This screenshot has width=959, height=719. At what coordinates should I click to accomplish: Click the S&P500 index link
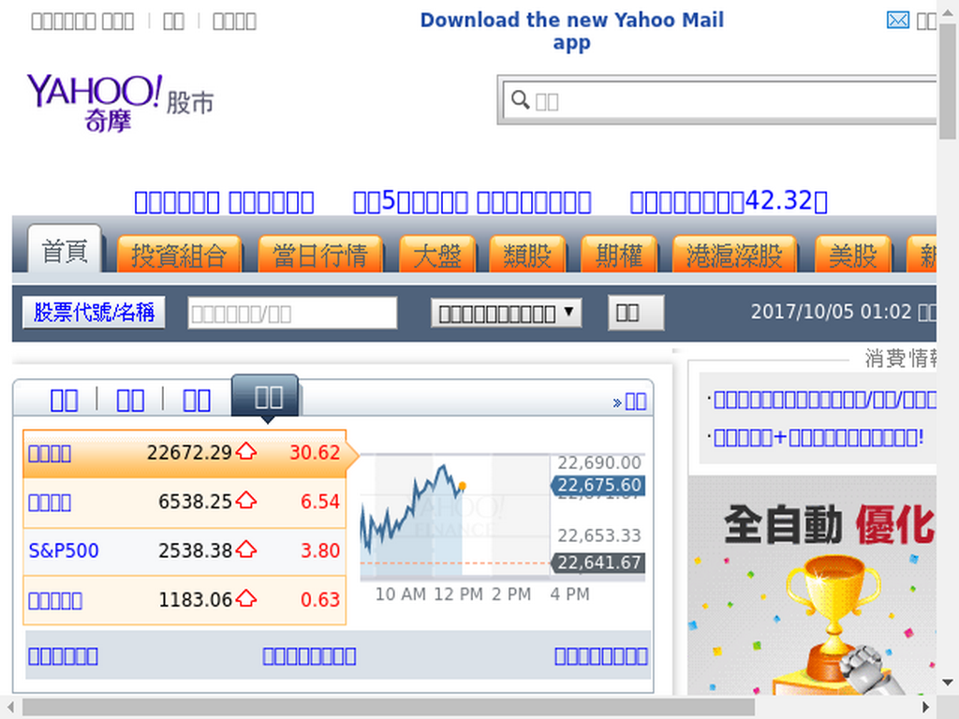[x=64, y=550]
